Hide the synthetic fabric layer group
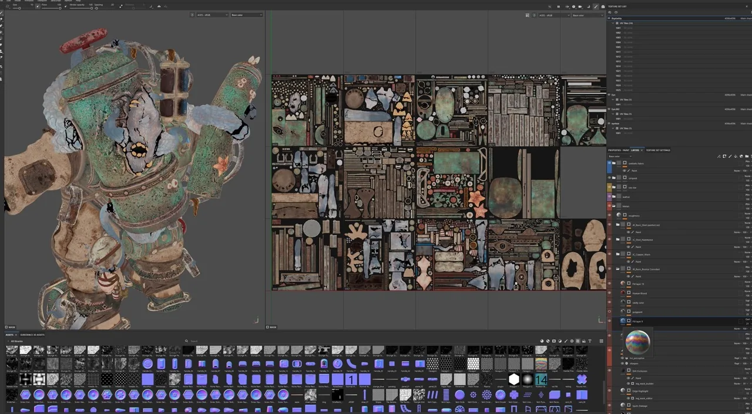 pyautogui.click(x=609, y=164)
